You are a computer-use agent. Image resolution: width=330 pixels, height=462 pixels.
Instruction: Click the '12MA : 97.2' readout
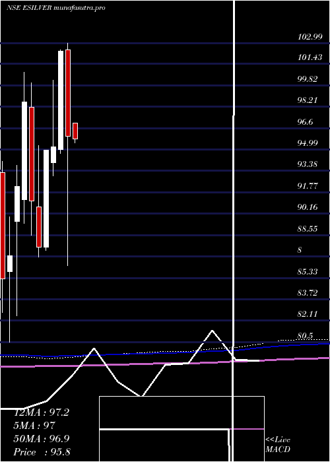(x=42, y=412)
